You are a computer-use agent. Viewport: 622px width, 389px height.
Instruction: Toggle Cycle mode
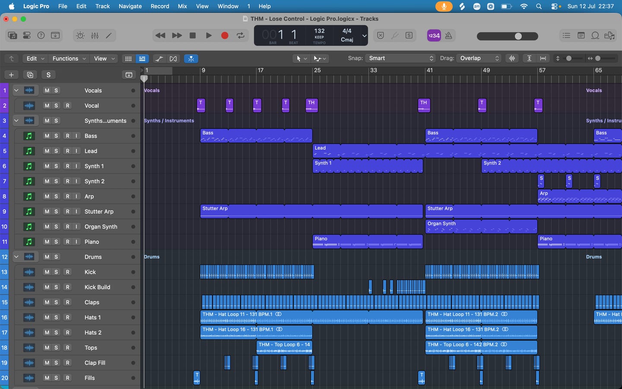coord(241,35)
